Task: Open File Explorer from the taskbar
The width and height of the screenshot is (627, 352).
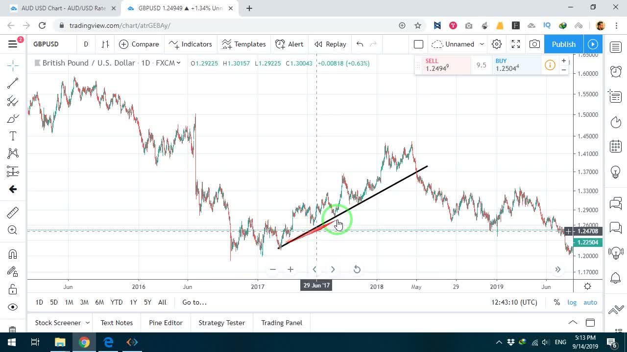Action: coord(60,342)
